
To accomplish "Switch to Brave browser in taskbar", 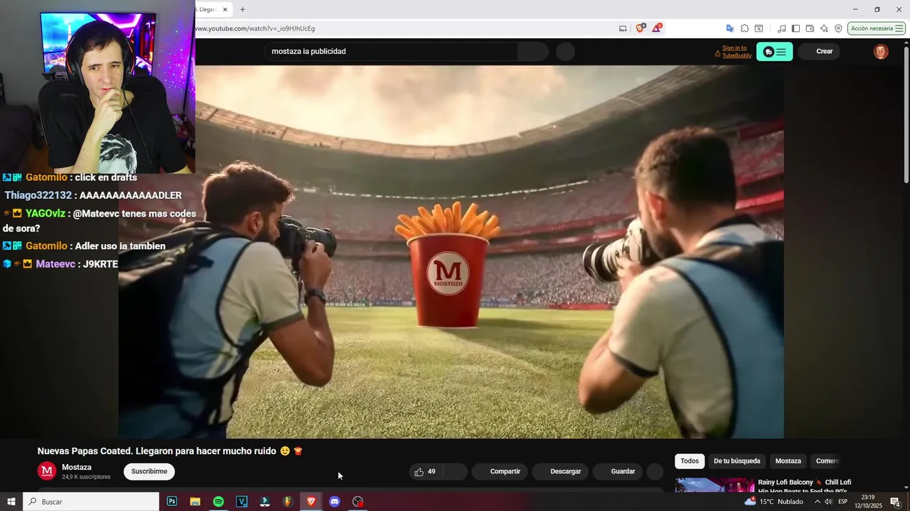I will [311, 502].
